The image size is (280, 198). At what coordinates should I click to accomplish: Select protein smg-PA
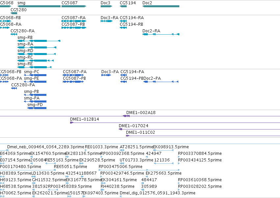pyautogui.click(x=35, y=101)
